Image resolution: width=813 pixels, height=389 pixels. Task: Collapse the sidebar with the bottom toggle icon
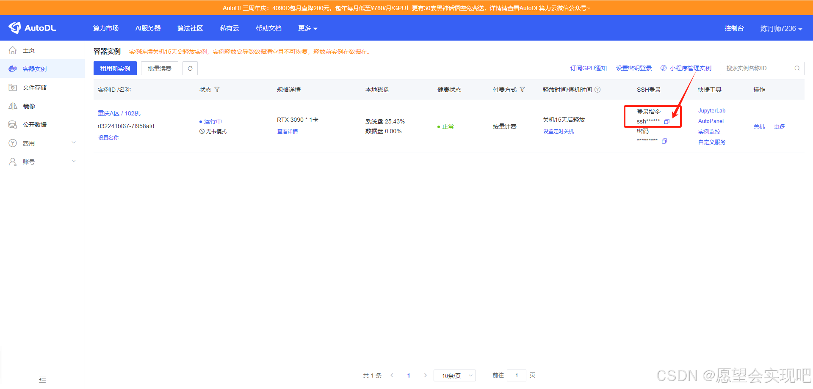click(x=42, y=379)
